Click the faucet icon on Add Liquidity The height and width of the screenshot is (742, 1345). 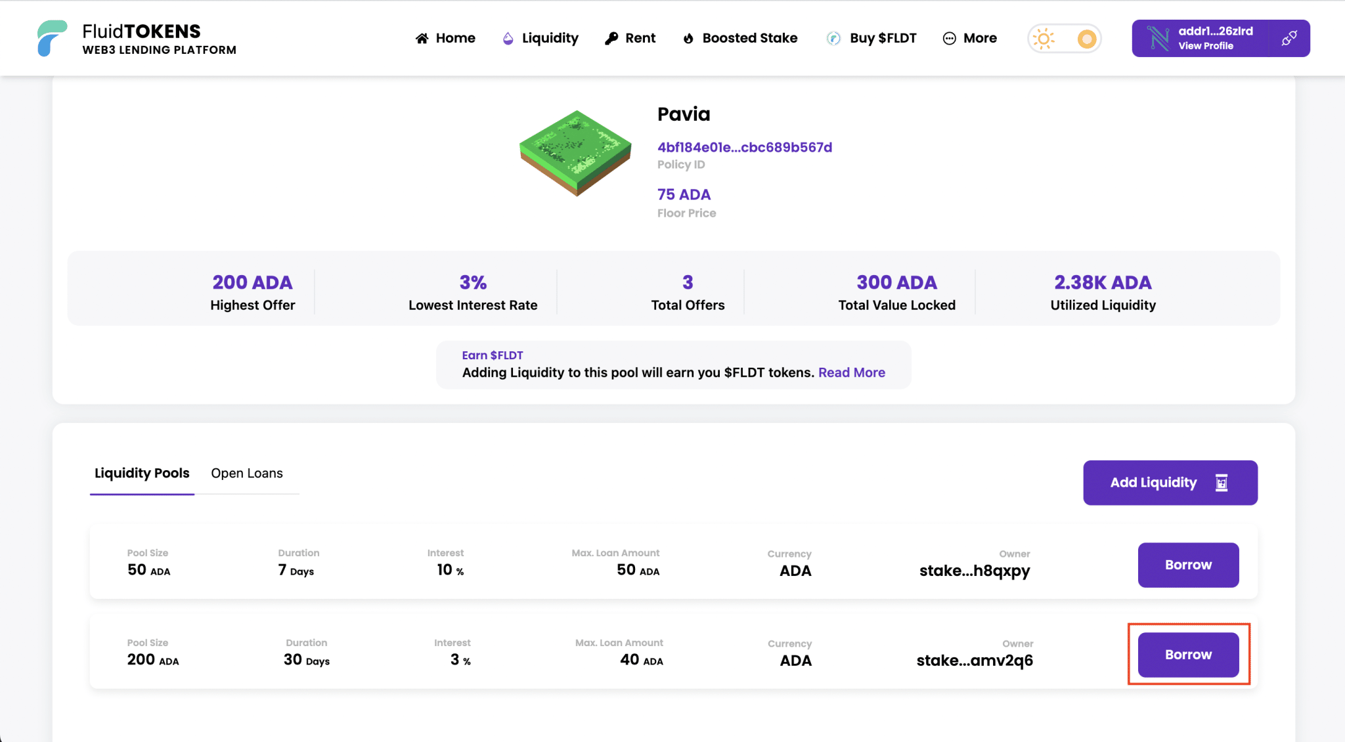1222,483
